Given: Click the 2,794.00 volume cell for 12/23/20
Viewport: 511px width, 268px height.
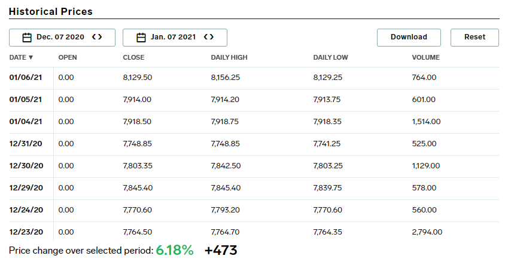Looking at the screenshot, I should pyautogui.click(x=427, y=232).
